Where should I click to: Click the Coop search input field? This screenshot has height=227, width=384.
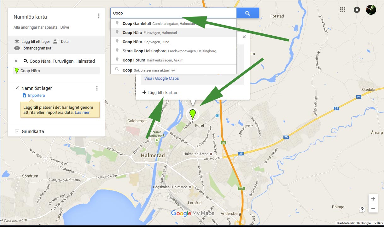click(173, 13)
